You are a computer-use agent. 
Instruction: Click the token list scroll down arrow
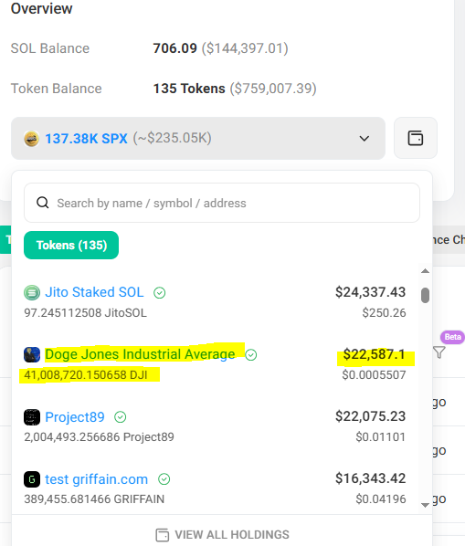pos(425,505)
